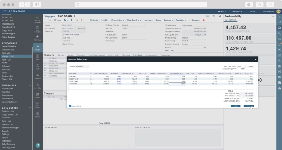Toggle the Include in P&L checkbox
Image resolution: width=282 pixels, height=150 pixels.
[x=70, y=106]
